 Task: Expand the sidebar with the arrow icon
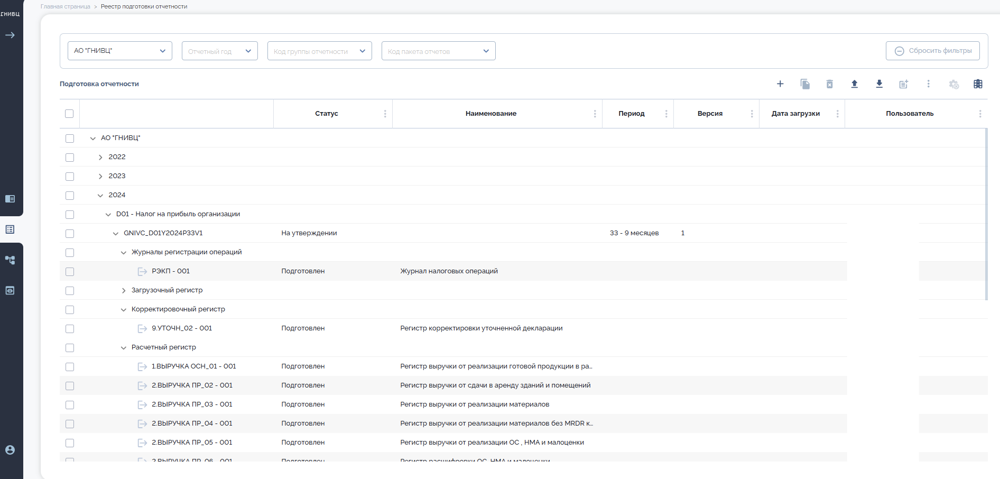pos(10,35)
